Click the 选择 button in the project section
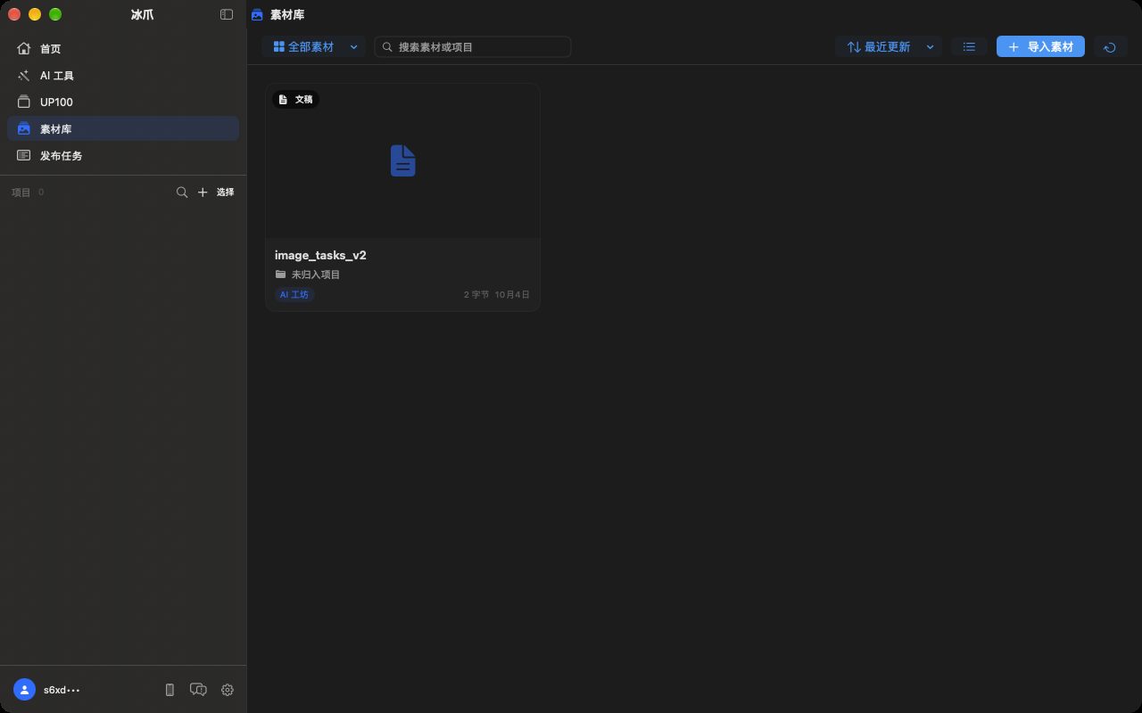Image resolution: width=1142 pixels, height=713 pixels. [226, 193]
